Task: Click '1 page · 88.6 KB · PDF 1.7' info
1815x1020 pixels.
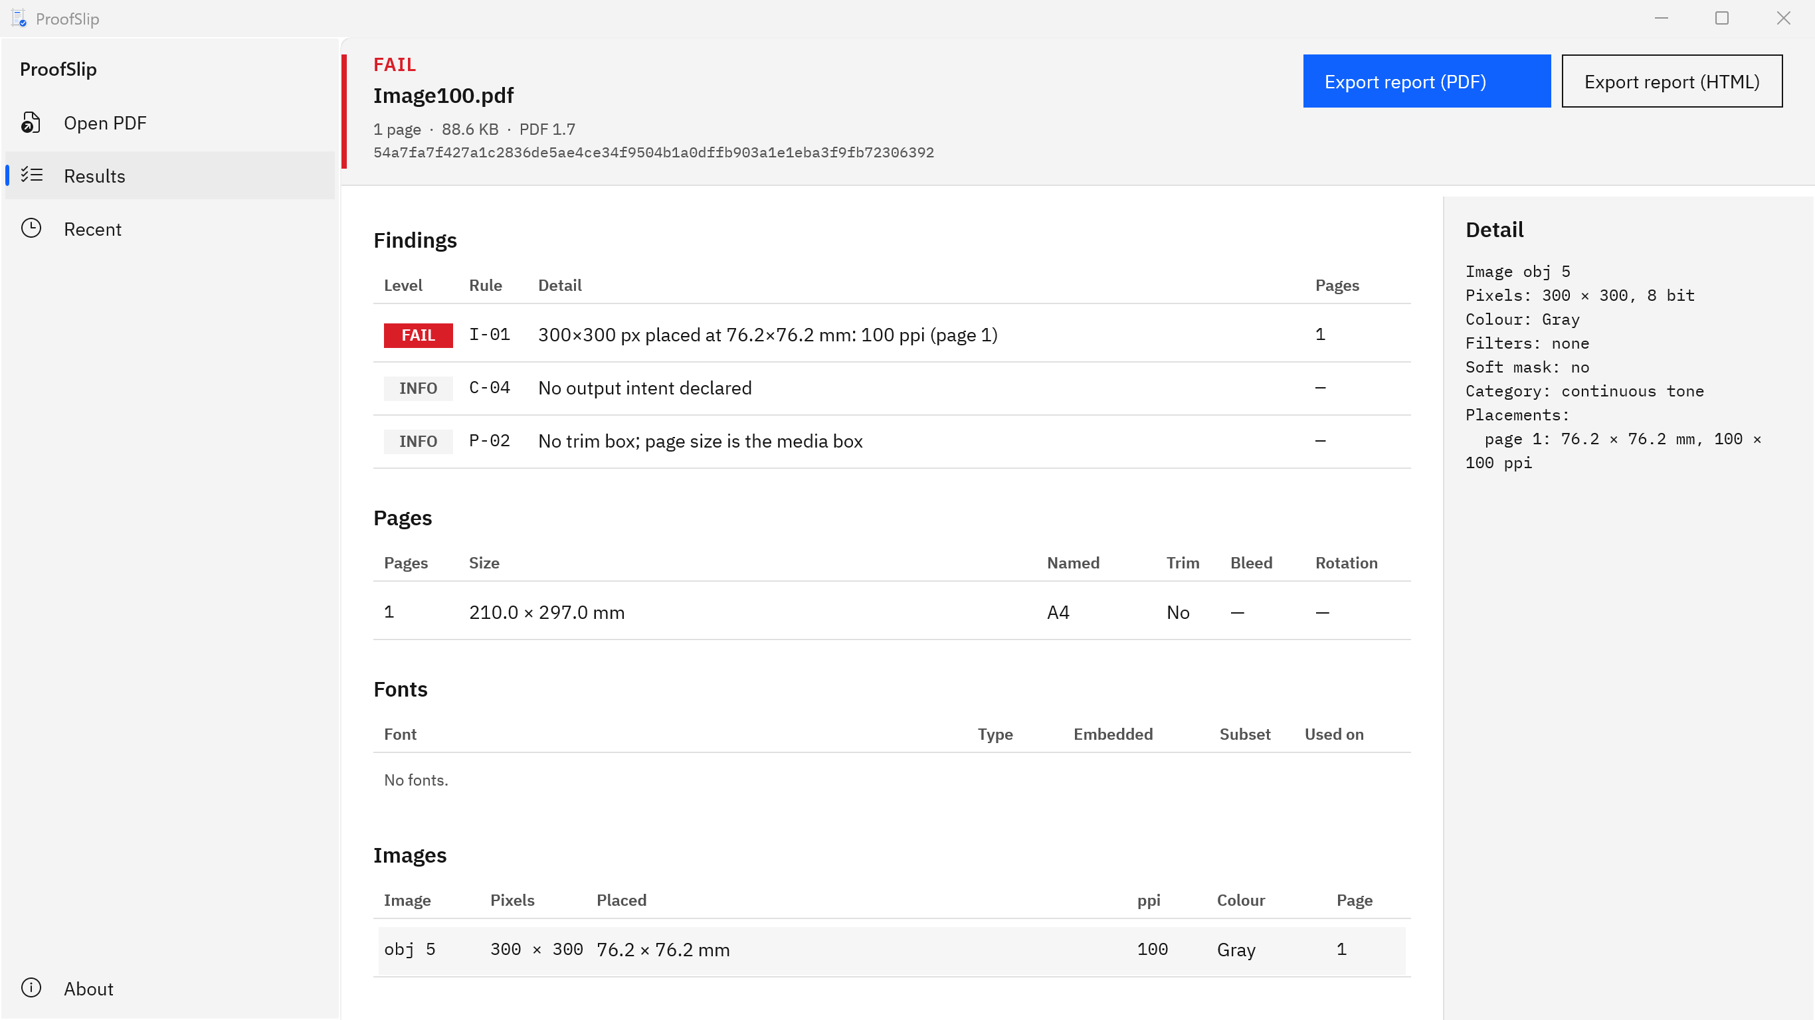Action: (x=474, y=129)
